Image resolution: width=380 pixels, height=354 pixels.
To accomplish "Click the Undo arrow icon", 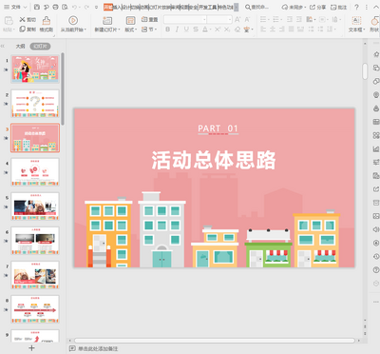I will click(x=74, y=7).
